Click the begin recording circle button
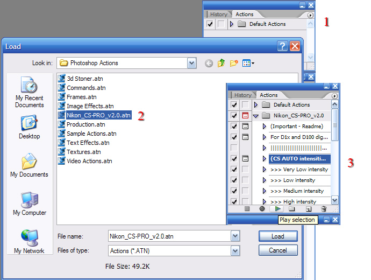 tap(262, 209)
